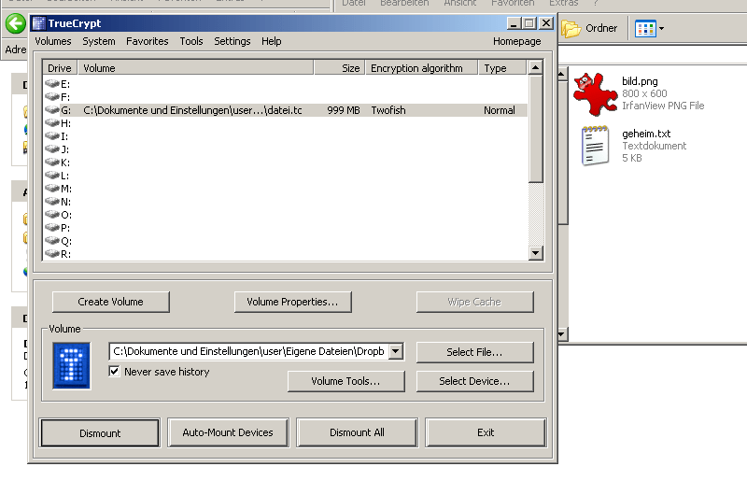Open the Homepage menu link

point(517,41)
